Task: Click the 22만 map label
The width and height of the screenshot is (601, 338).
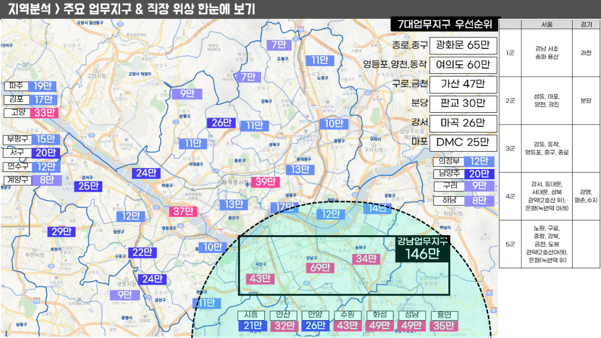Action: 142,253
